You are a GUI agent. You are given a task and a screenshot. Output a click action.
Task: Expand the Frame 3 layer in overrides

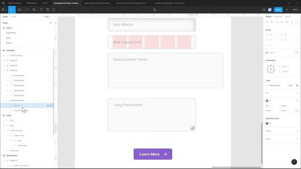click(4, 61)
